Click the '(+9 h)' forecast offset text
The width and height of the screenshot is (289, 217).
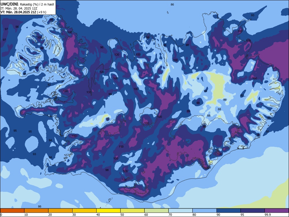42,12
